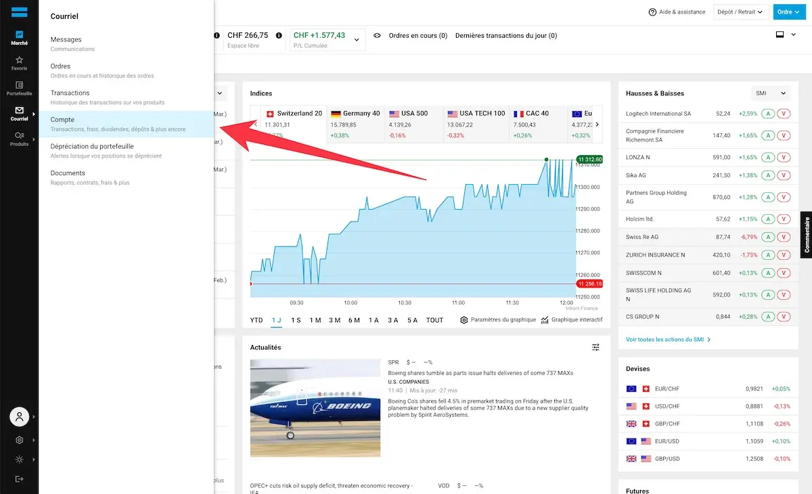The width and height of the screenshot is (812, 494).
Task: Click the blue Ordre button
Action: [x=788, y=12]
